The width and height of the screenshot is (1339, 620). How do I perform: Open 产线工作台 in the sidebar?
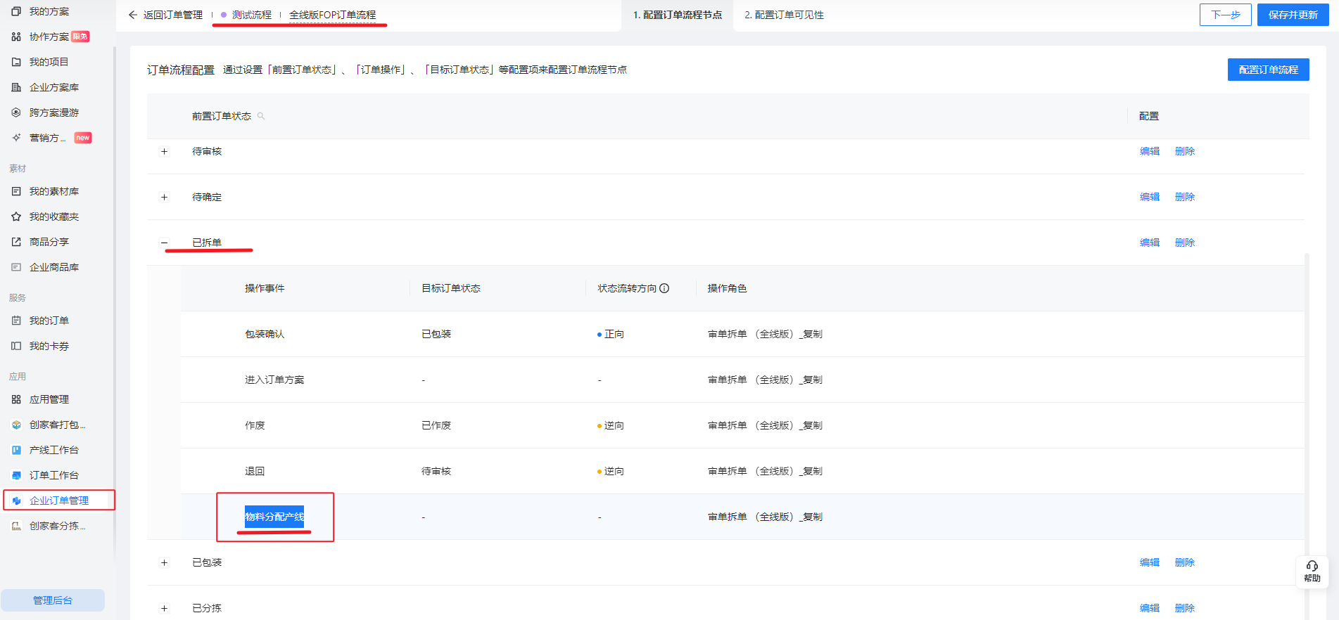(x=53, y=450)
